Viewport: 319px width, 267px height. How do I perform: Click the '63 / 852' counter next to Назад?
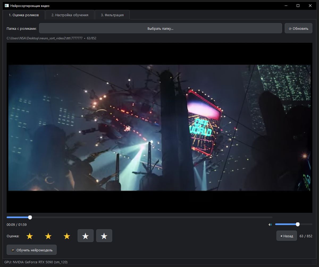pos(306,236)
